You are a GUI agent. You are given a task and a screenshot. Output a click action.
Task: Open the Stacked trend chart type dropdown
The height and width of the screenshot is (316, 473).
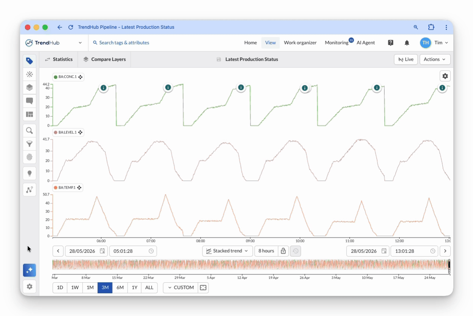pyautogui.click(x=227, y=251)
